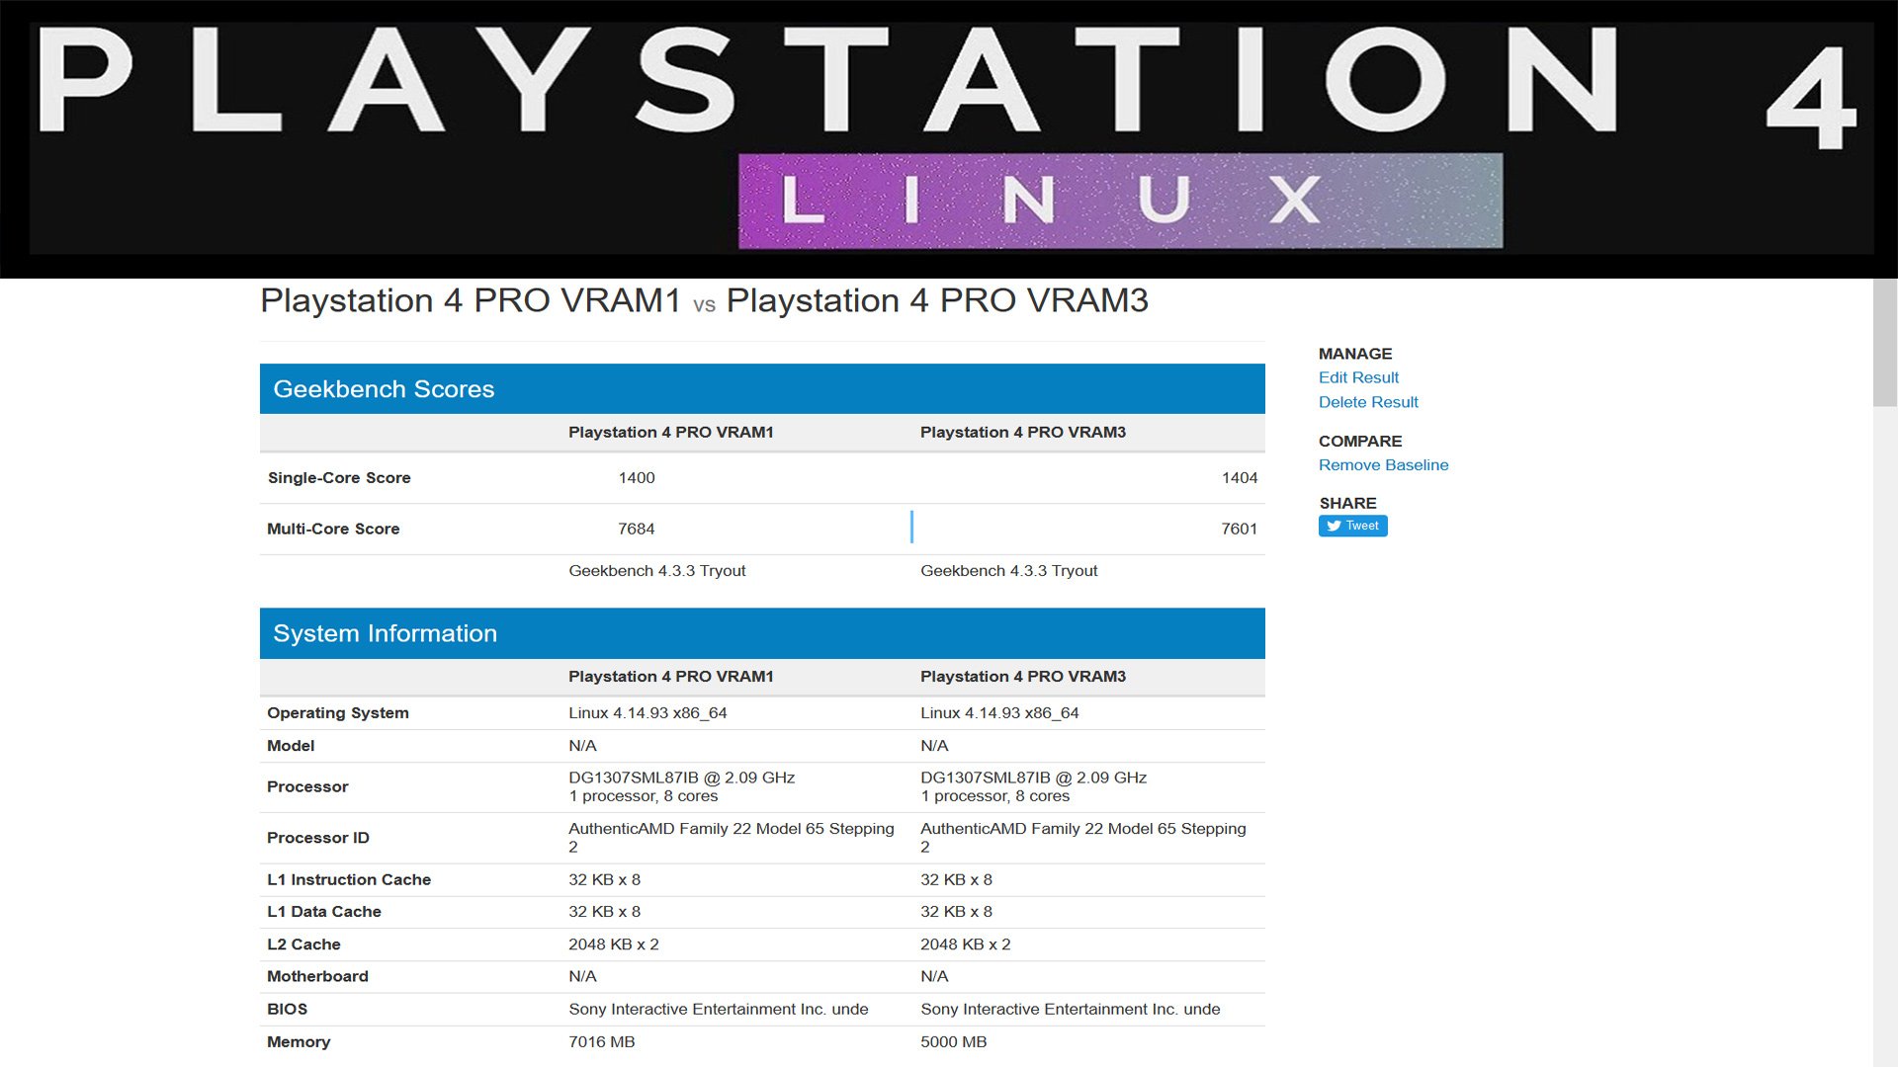Click the MANAGE sidebar heading
The image size is (1898, 1067).
(1355, 354)
